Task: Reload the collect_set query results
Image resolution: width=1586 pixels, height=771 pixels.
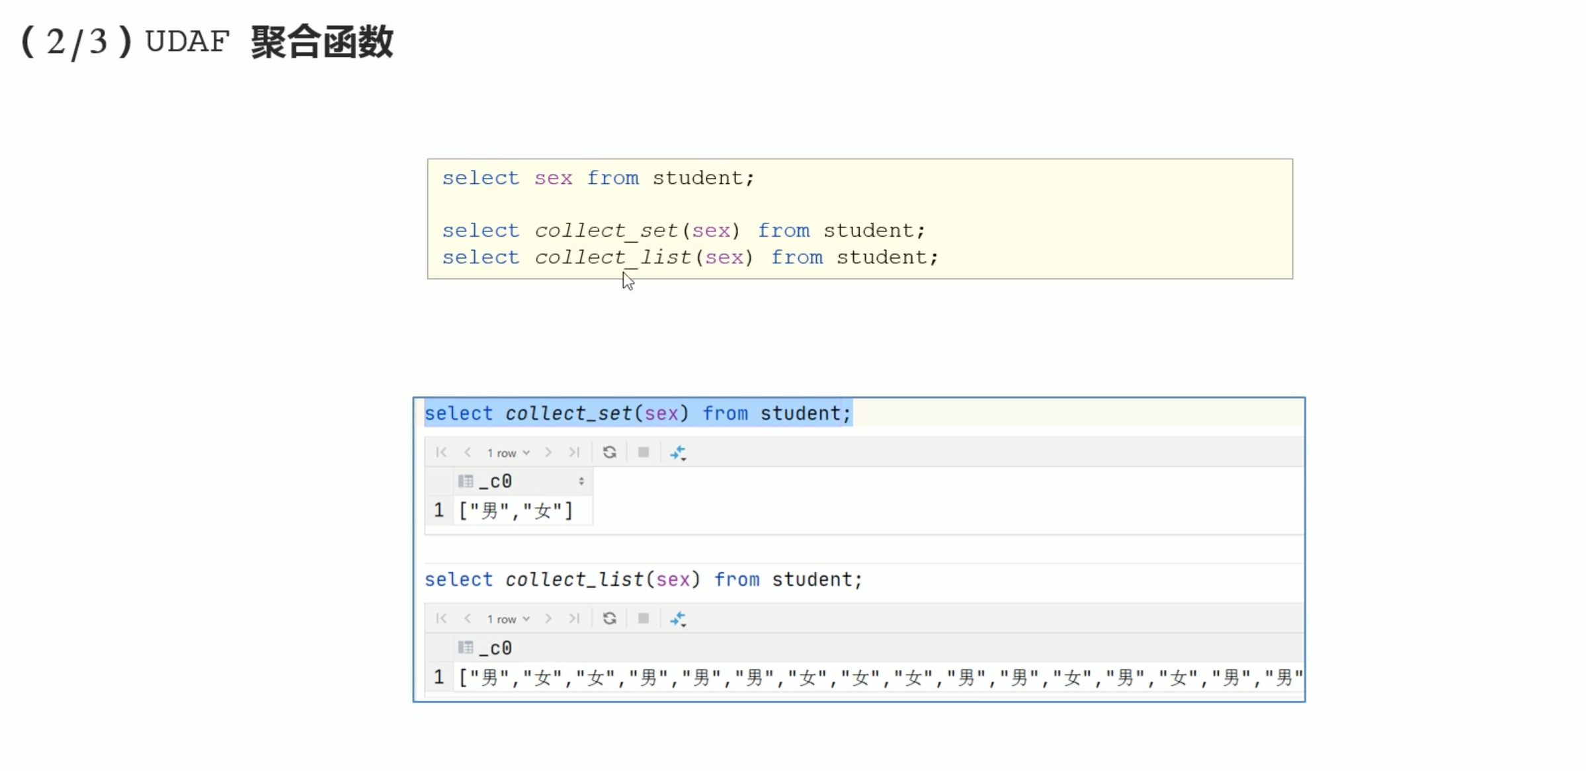Action: [610, 452]
